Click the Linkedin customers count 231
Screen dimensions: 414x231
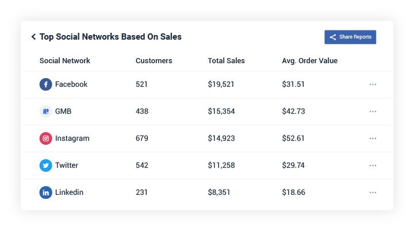coord(141,192)
